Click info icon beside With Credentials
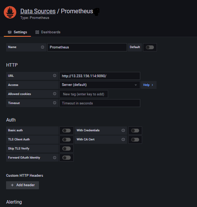197x207 pixels. pyautogui.click(x=123, y=131)
